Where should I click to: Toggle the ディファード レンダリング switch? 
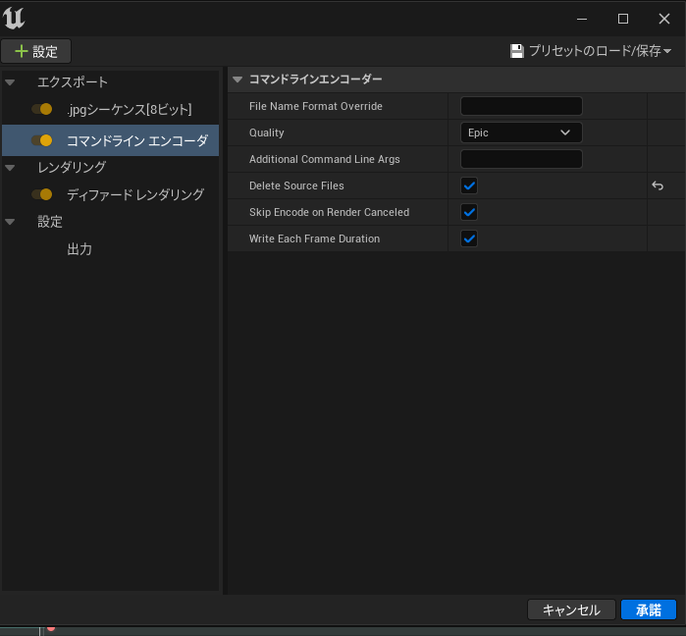pos(42,194)
